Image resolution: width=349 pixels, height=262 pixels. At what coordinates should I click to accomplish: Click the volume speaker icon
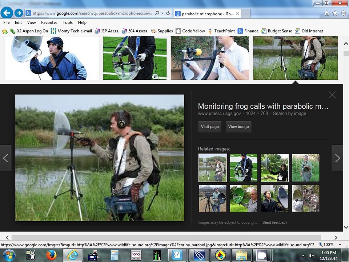click(x=311, y=255)
